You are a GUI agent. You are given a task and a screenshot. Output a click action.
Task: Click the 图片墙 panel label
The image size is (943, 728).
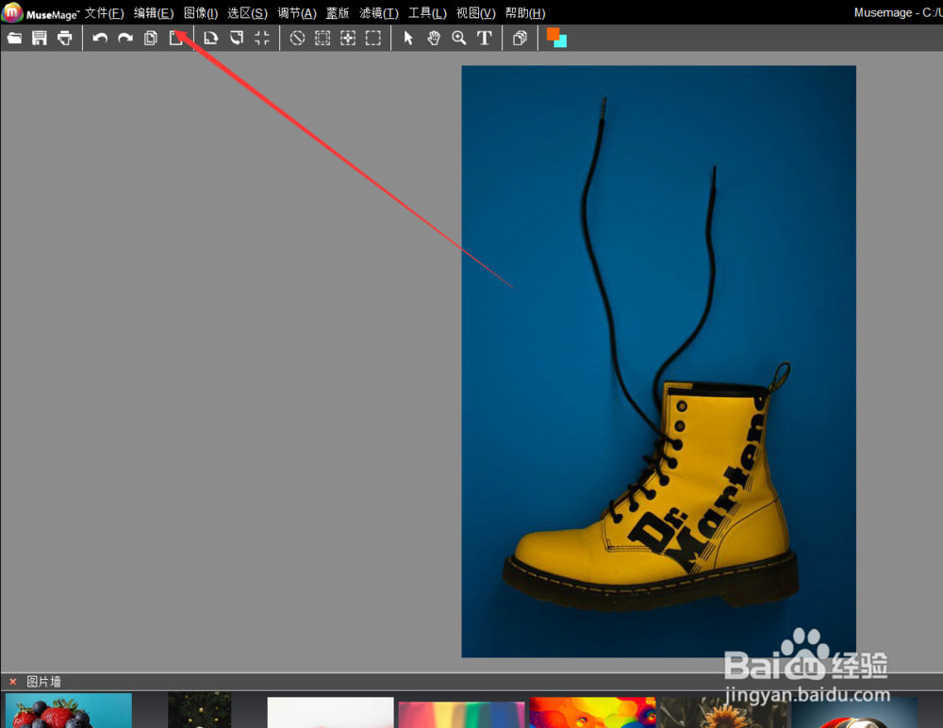[44, 682]
